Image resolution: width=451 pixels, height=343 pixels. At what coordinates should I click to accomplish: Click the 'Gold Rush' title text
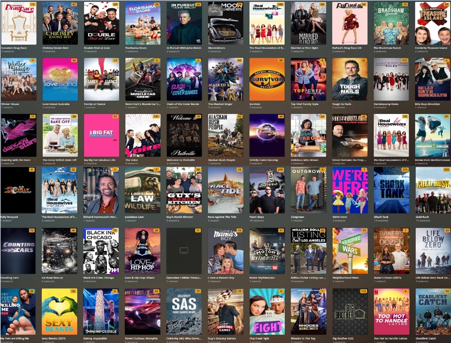[x=423, y=217]
